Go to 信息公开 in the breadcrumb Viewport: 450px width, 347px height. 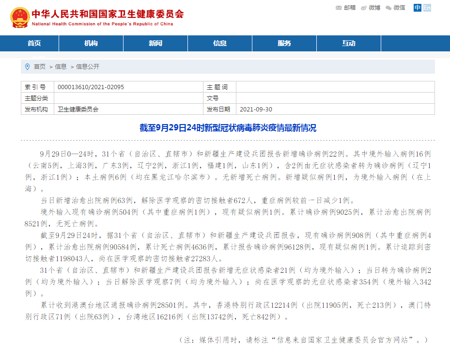coord(88,67)
